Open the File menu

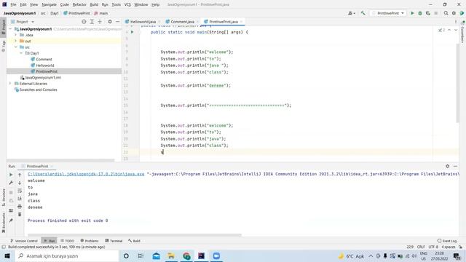[13, 4]
